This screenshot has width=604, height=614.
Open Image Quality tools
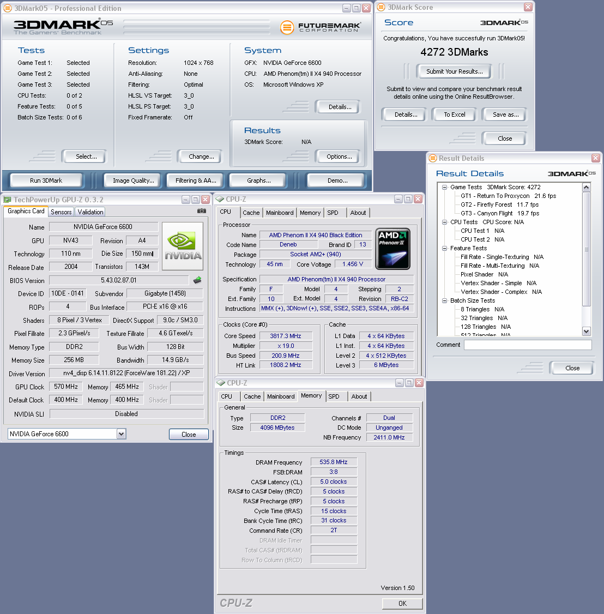click(x=134, y=180)
